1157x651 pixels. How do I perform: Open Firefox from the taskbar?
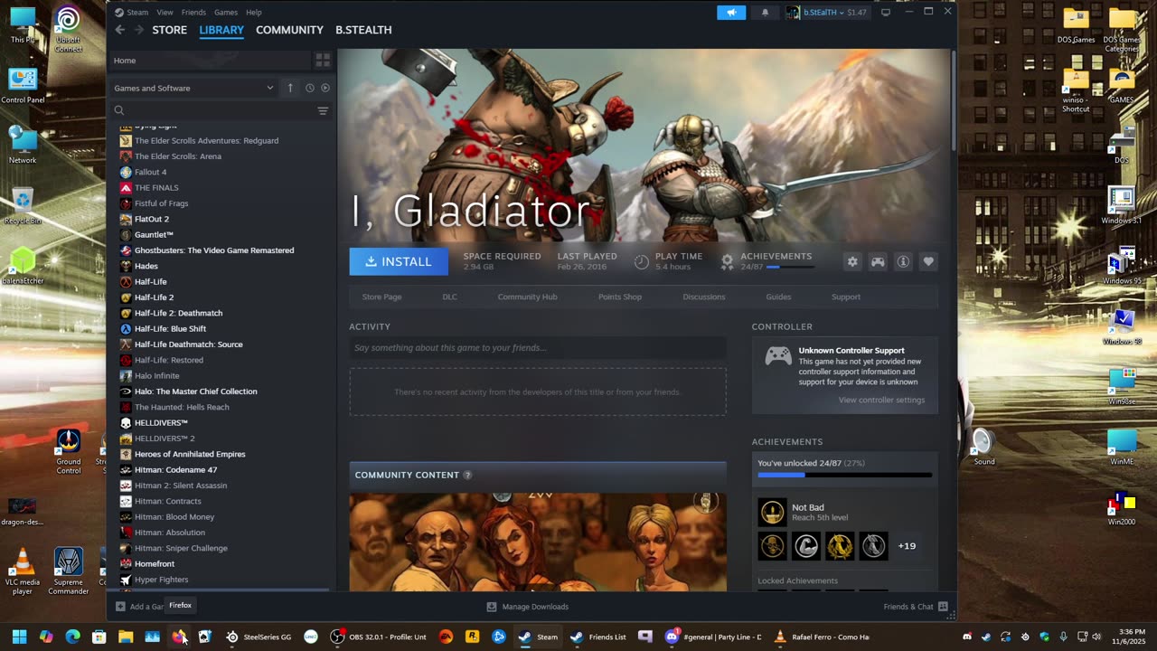coord(179,637)
